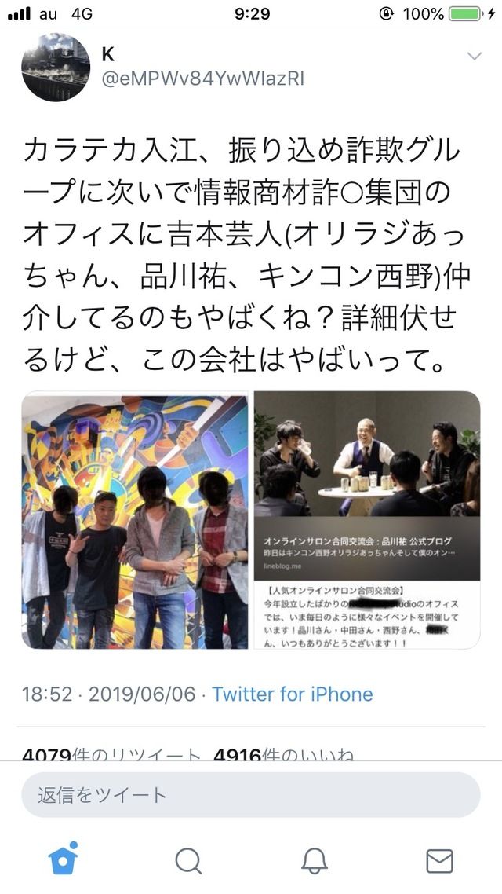This screenshot has height=894, width=502.
Task: Tap the reply field 返信をツイート
Action: 251,795
